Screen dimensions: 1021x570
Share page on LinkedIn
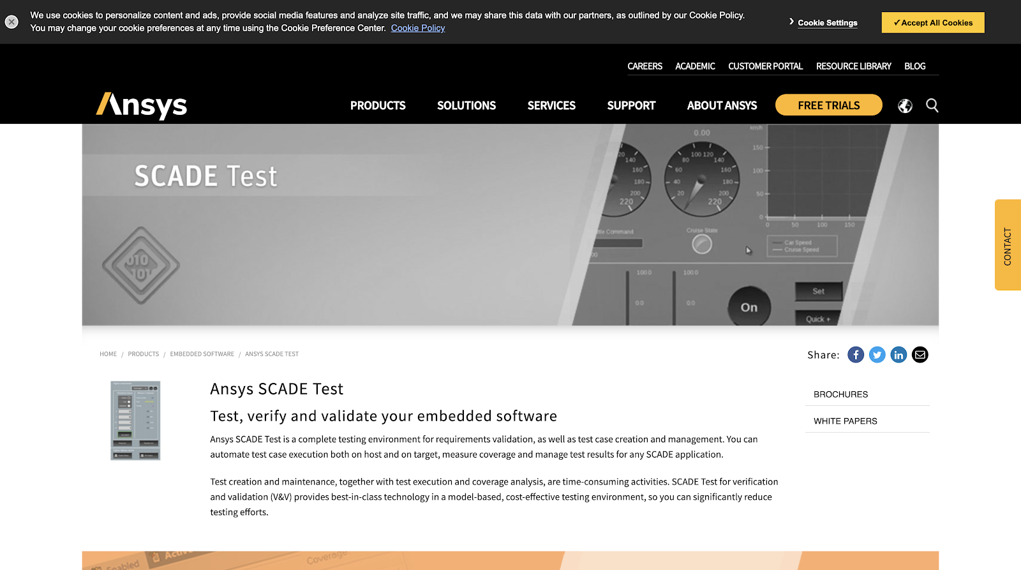point(898,355)
